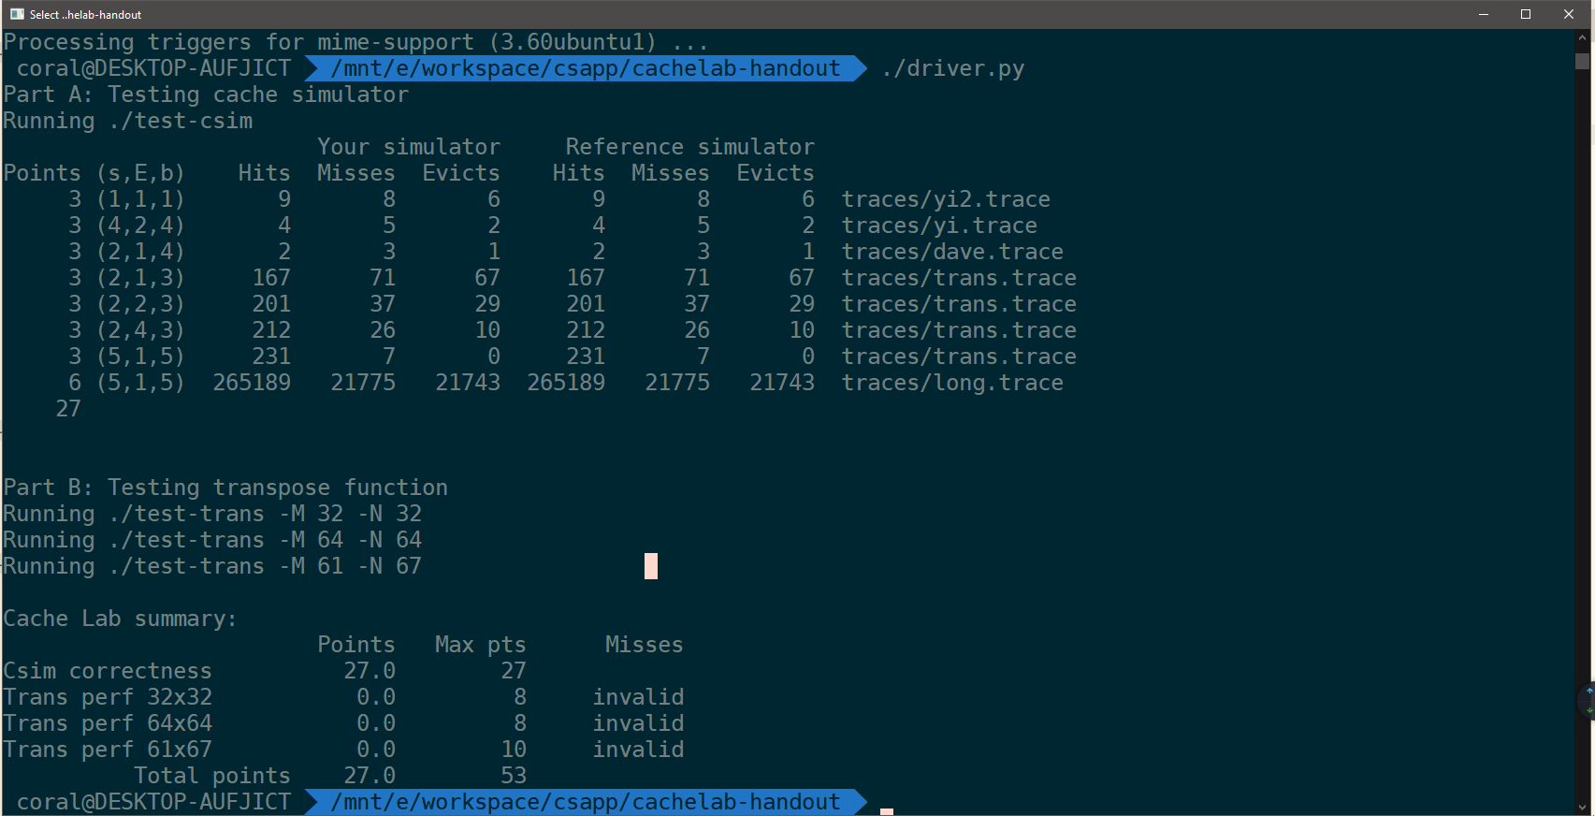Click the bottom prompt 'coral@DESKTOP-AUFJICT'
The width and height of the screenshot is (1595, 816).
pyautogui.click(x=153, y=802)
